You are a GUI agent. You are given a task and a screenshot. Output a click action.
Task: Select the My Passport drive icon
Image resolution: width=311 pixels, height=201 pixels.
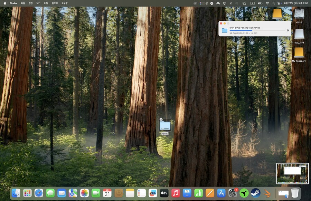[x=299, y=52]
